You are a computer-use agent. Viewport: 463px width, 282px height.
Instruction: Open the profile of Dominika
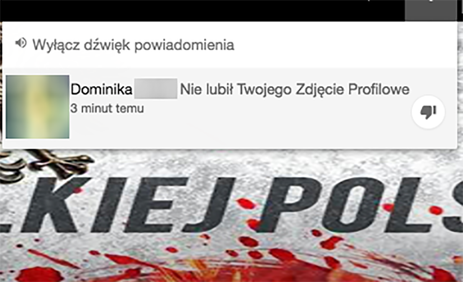(102, 90)
